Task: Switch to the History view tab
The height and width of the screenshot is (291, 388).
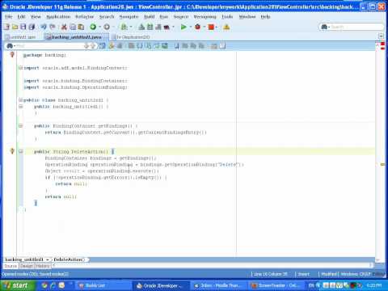Action: click(43, 266)
